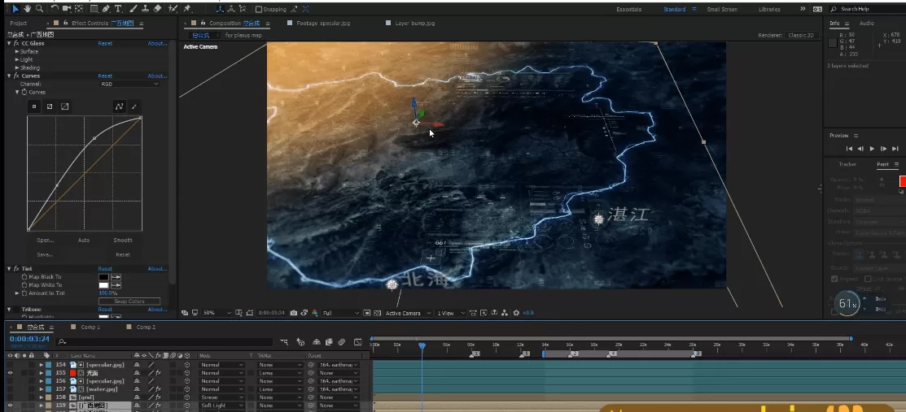Open the Curves Channel RGB dropdown
The height and width of the screenshot is (412, 906).
click(130, 84)
